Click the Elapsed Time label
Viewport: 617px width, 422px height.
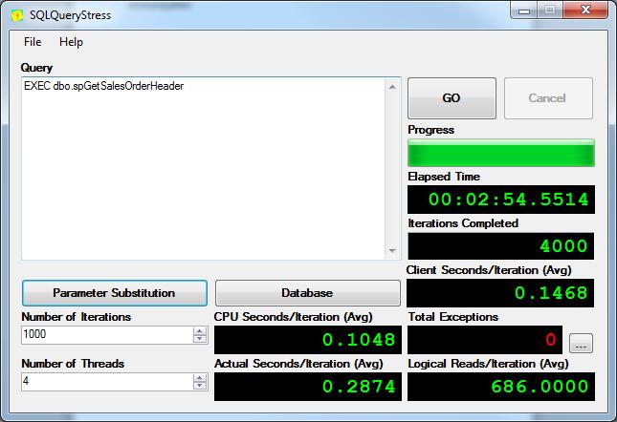[x=444, y=177]
